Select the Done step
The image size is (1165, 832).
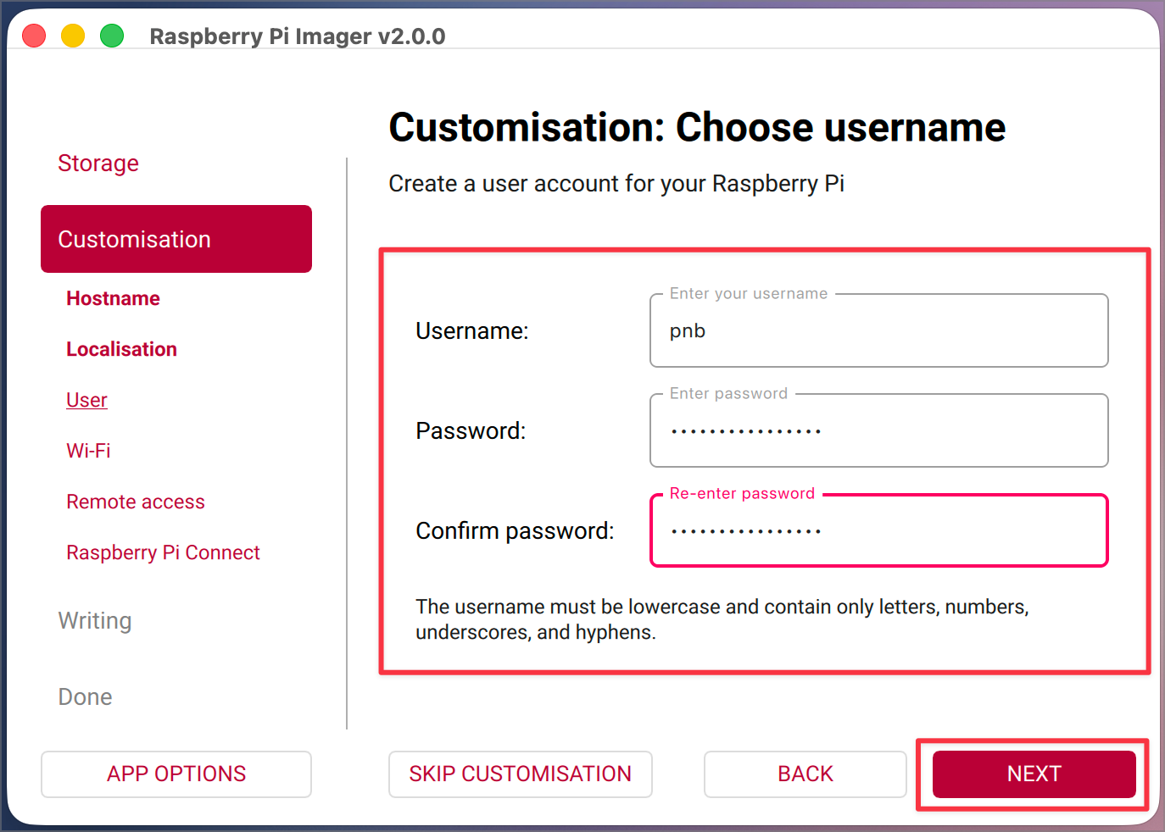click(x=85, y=696)
